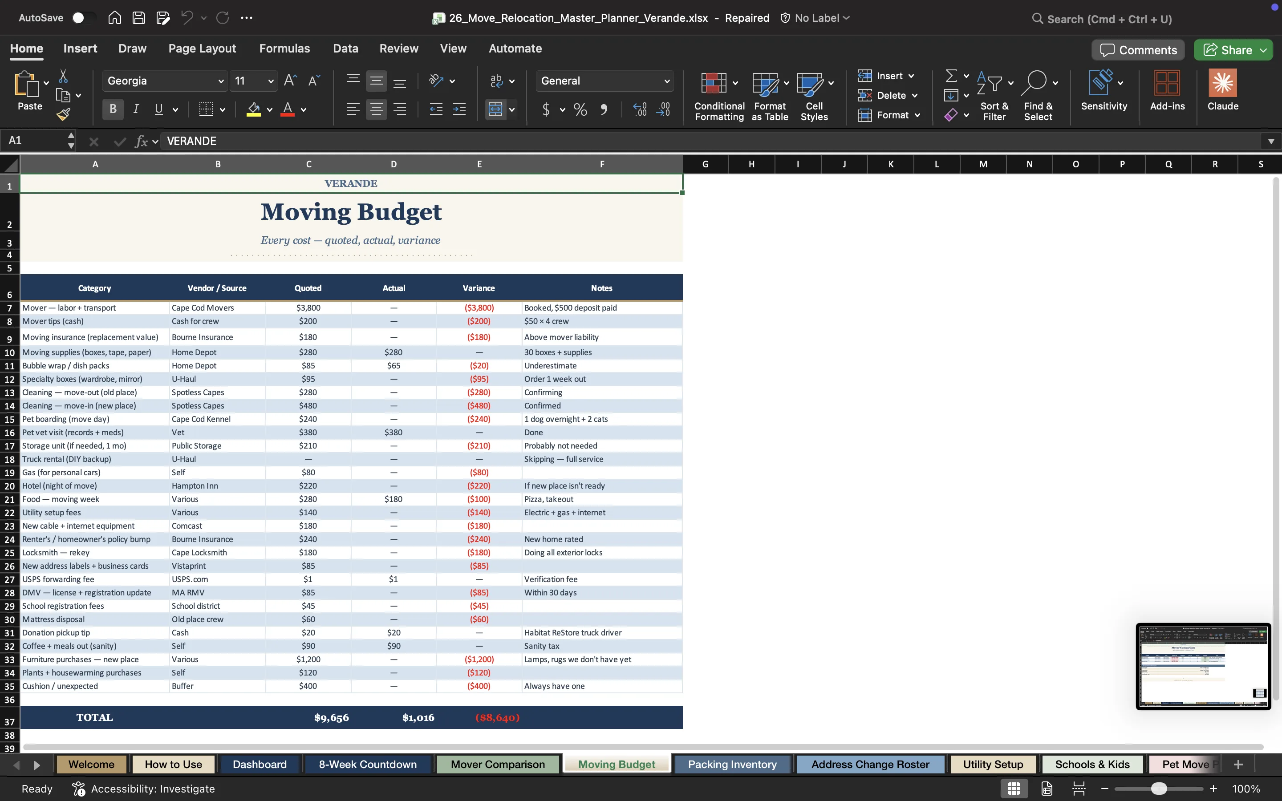Expand the No Label sensitivity dropdown
Screen dimensions: 1282x801
(x=847, y=18)
